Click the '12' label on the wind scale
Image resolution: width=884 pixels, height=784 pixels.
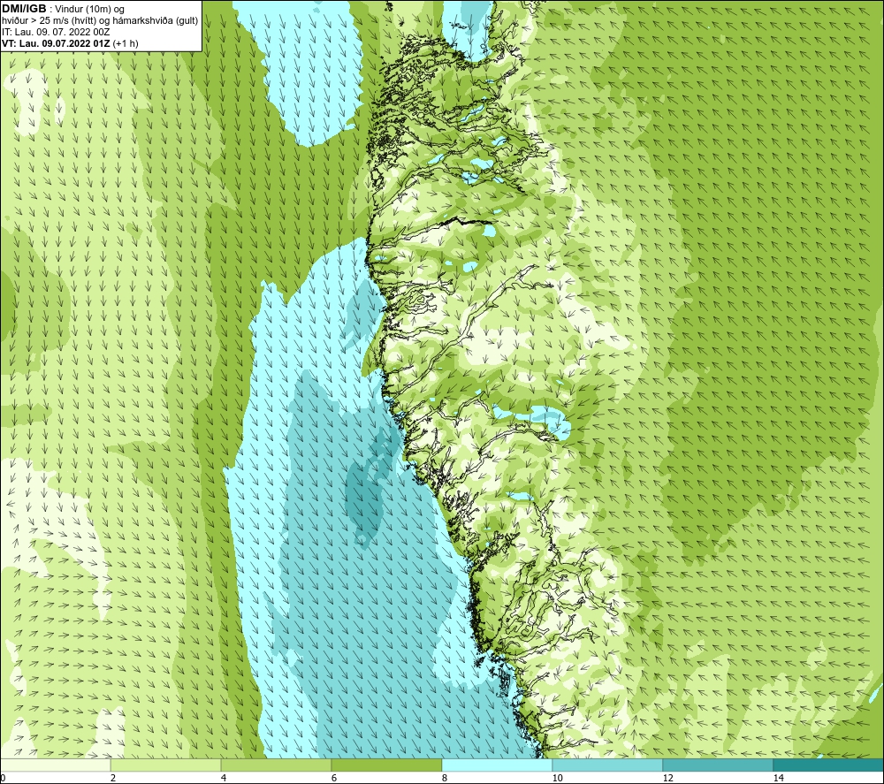coord(668,778)
